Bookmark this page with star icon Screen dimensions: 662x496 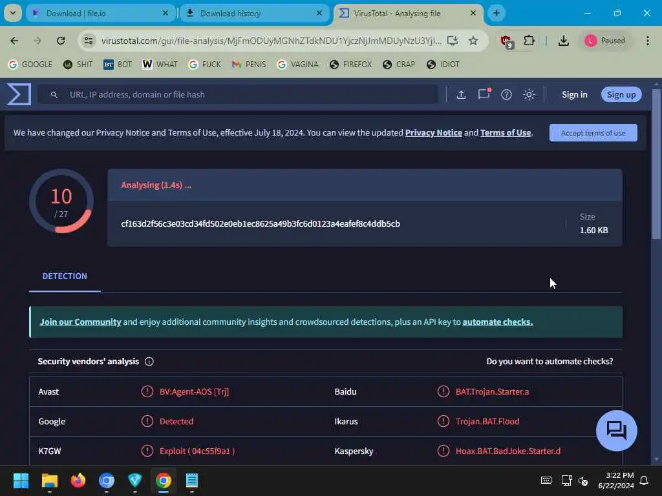473,41
